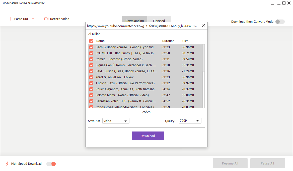Open the Quality dropdown showing 720P

coord(190,120)
